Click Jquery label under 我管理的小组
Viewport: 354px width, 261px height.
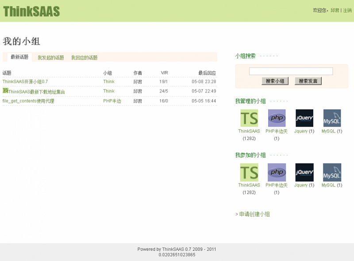point(301,131)
